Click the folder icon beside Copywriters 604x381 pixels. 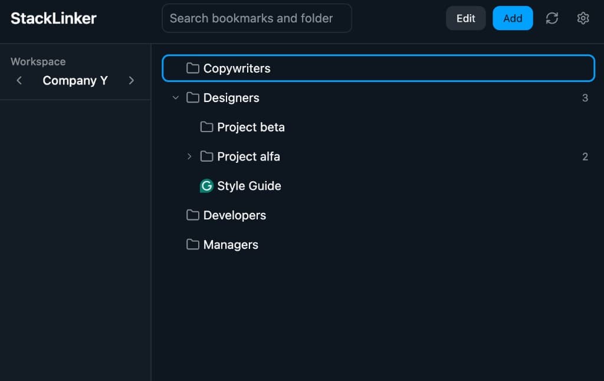click(192, 68)
